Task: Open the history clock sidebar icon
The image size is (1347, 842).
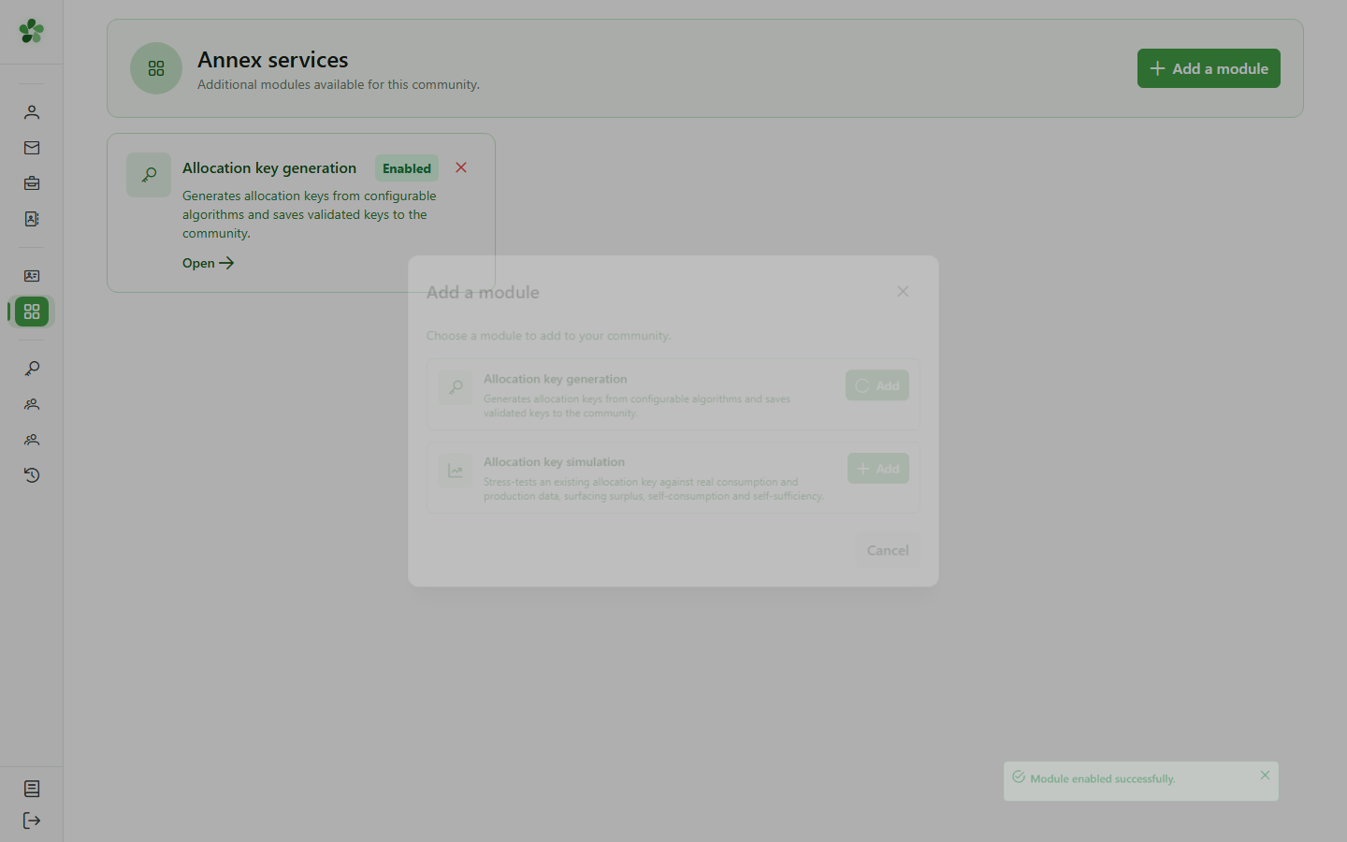Action: coord(32,475)
